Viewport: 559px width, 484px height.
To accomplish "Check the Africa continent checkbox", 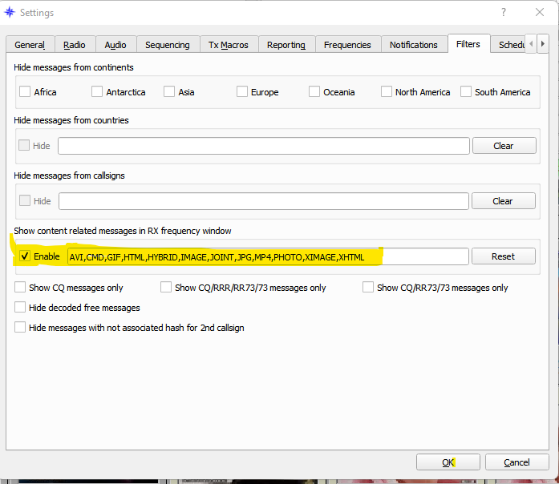I will 25,92.
